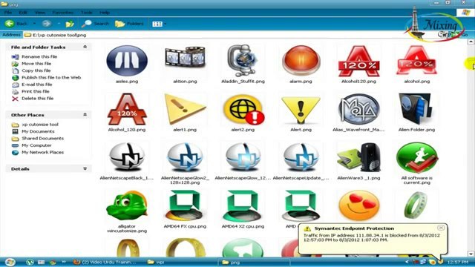Select the AlienNetscapeUpdate icon
This screenshot has width=475, height=267.
point(301,156)
